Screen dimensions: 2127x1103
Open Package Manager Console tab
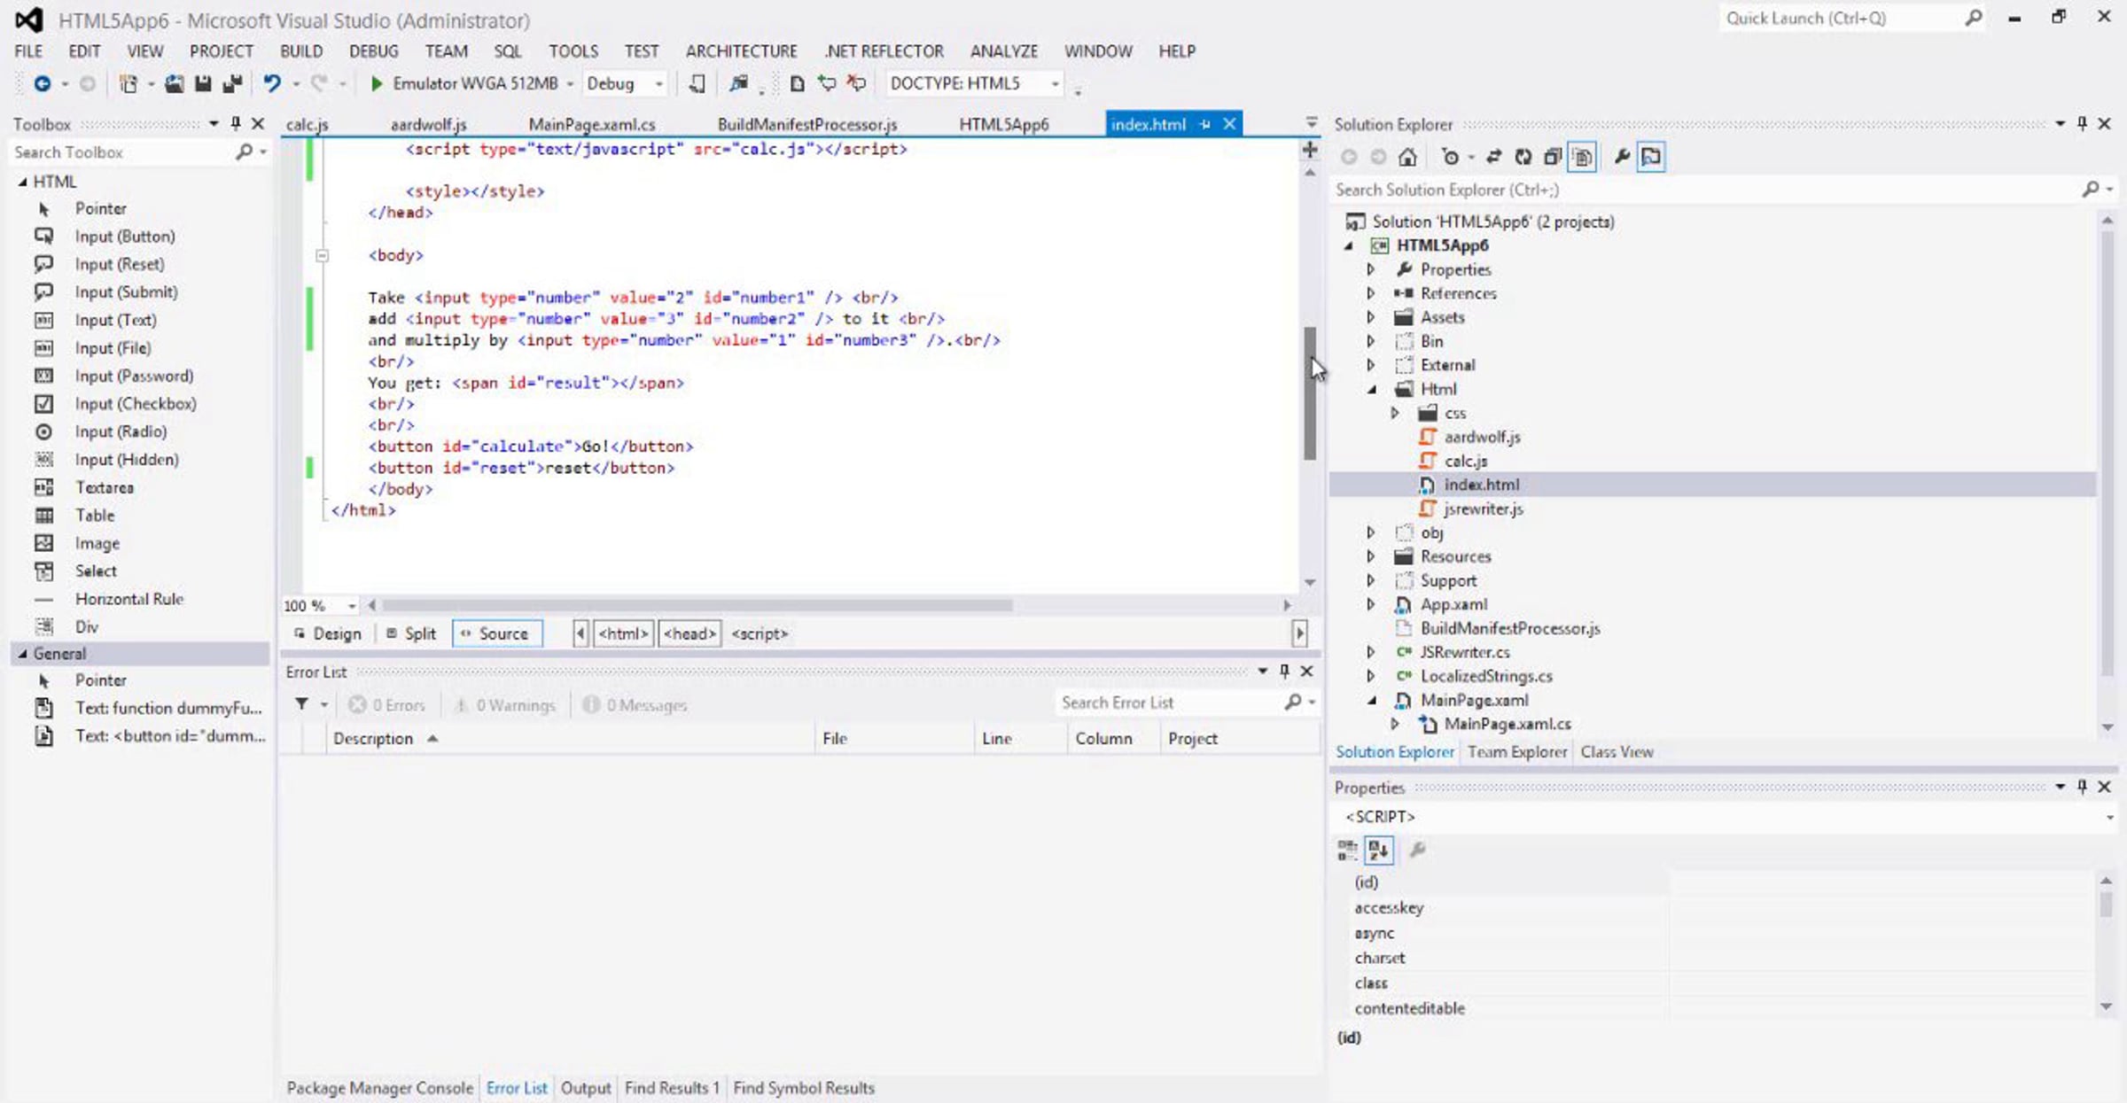coord(379,1088)
